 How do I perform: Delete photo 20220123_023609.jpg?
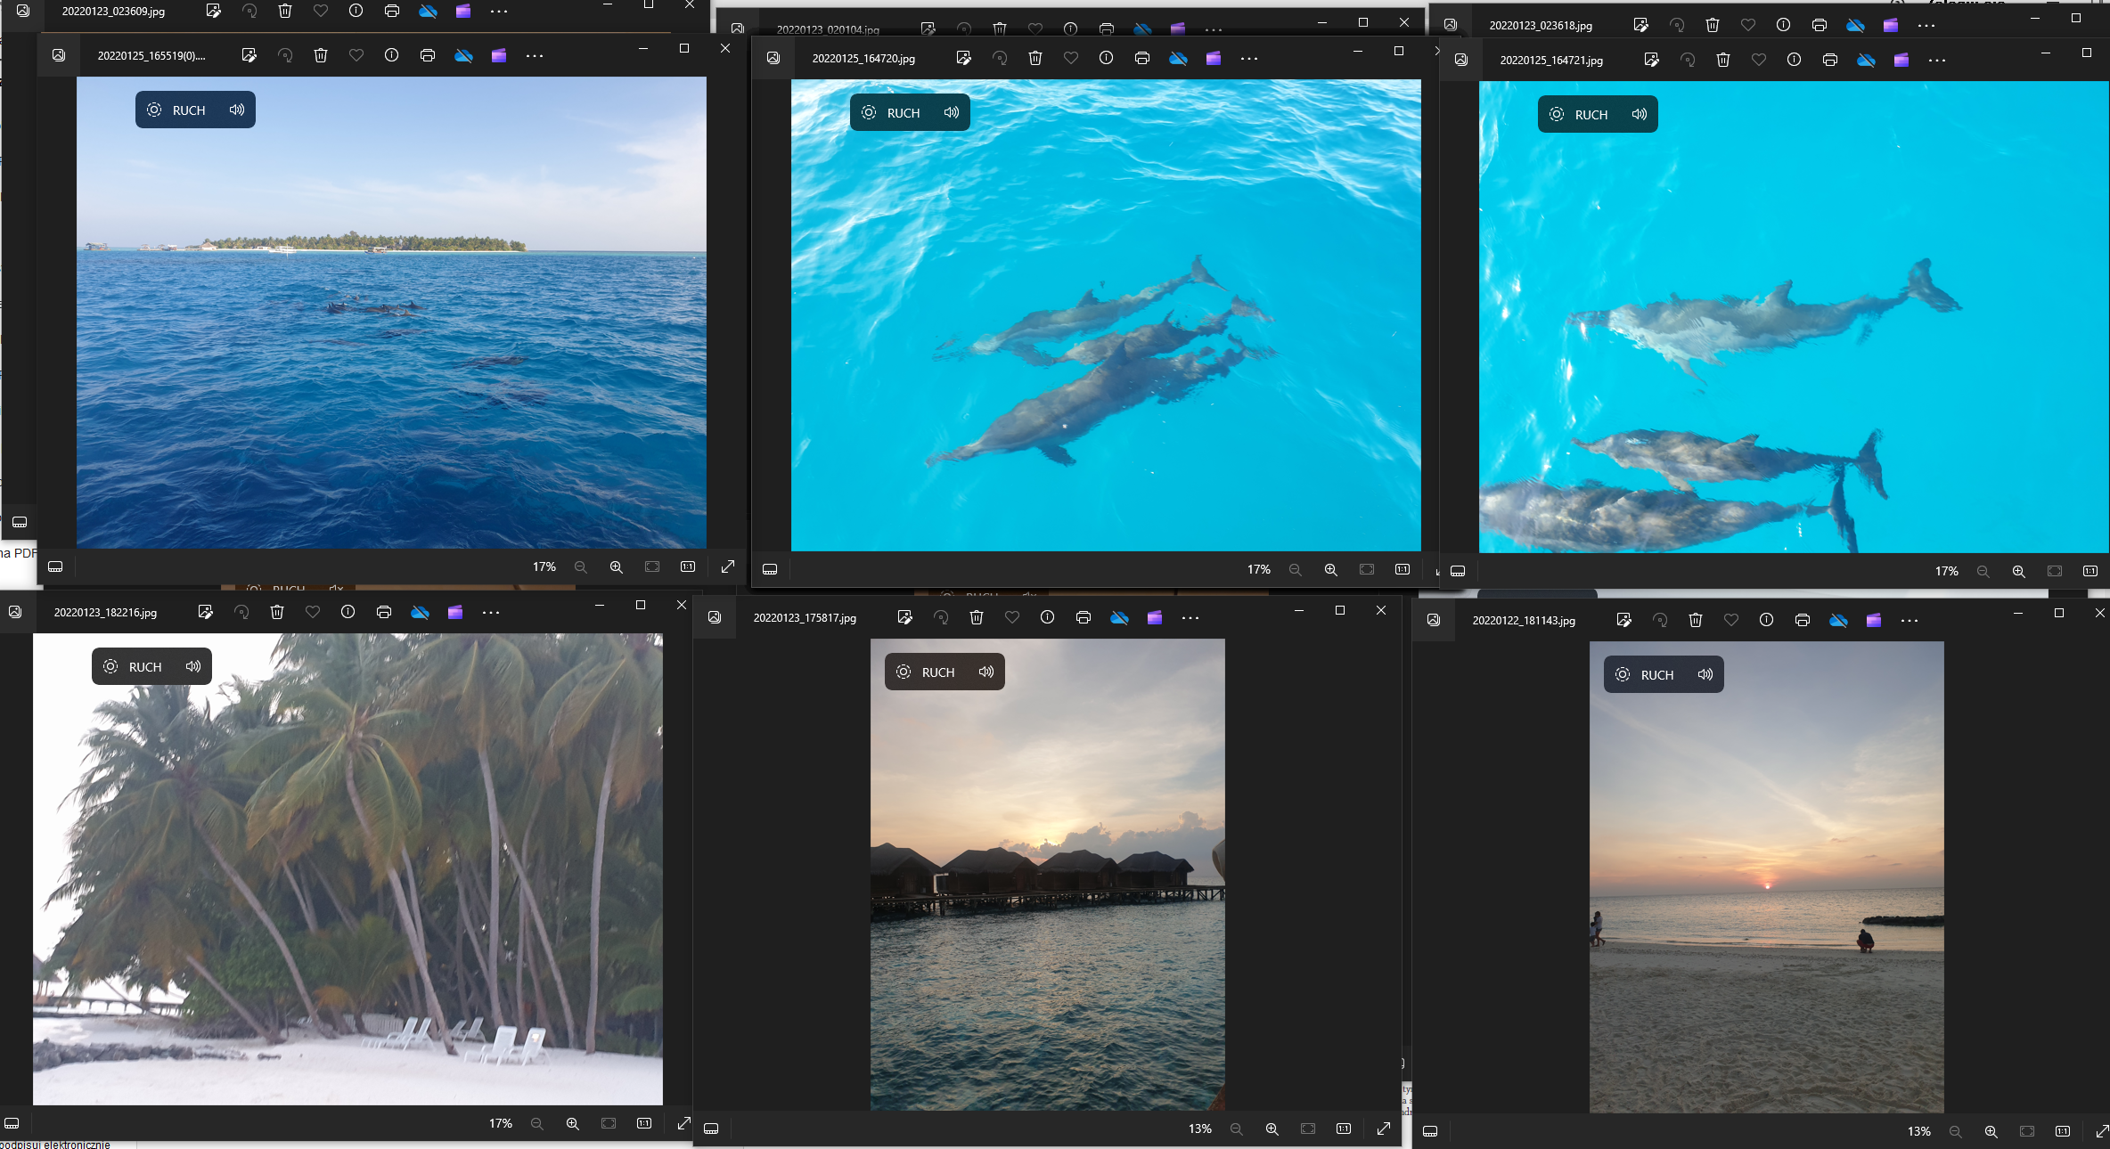285,11
